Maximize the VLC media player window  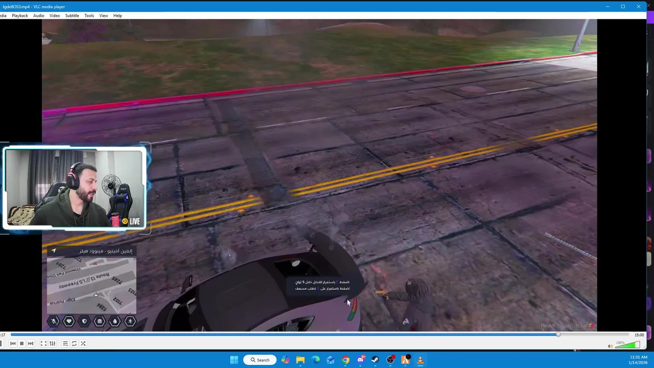tap(623, 7)
